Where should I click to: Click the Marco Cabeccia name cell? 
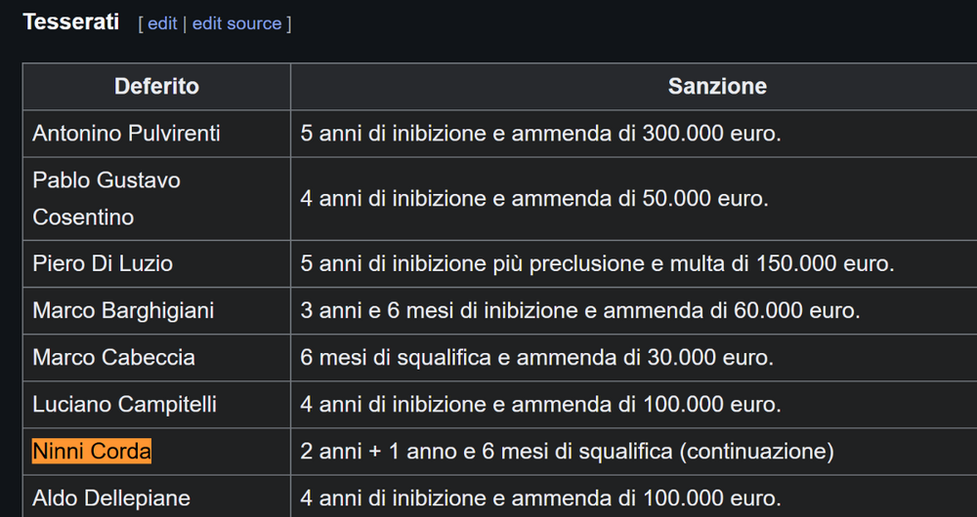156,358
